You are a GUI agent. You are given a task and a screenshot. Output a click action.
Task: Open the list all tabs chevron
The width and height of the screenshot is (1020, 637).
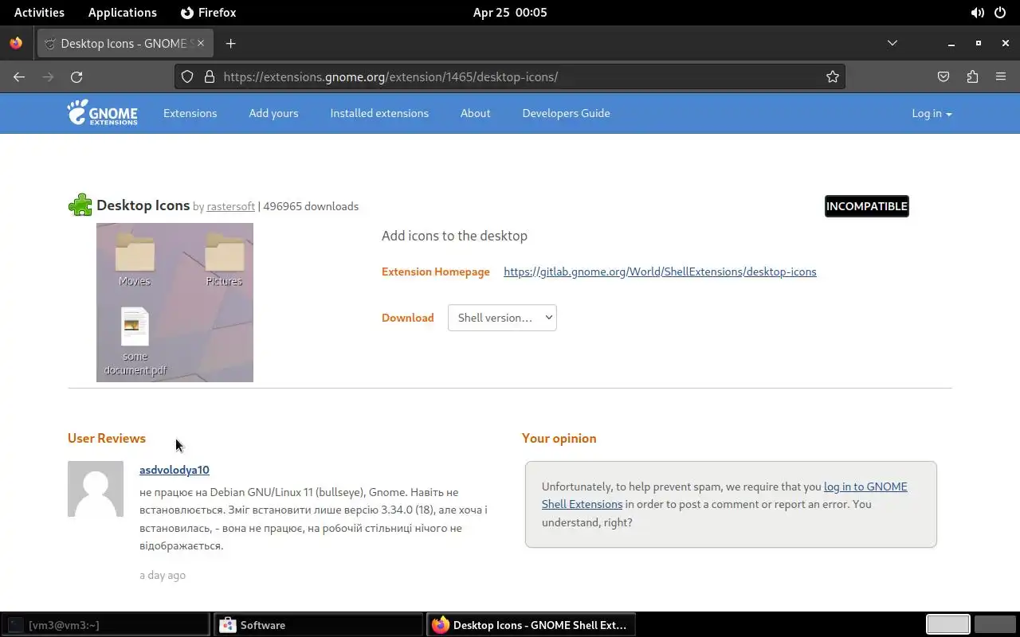[892, 43]
